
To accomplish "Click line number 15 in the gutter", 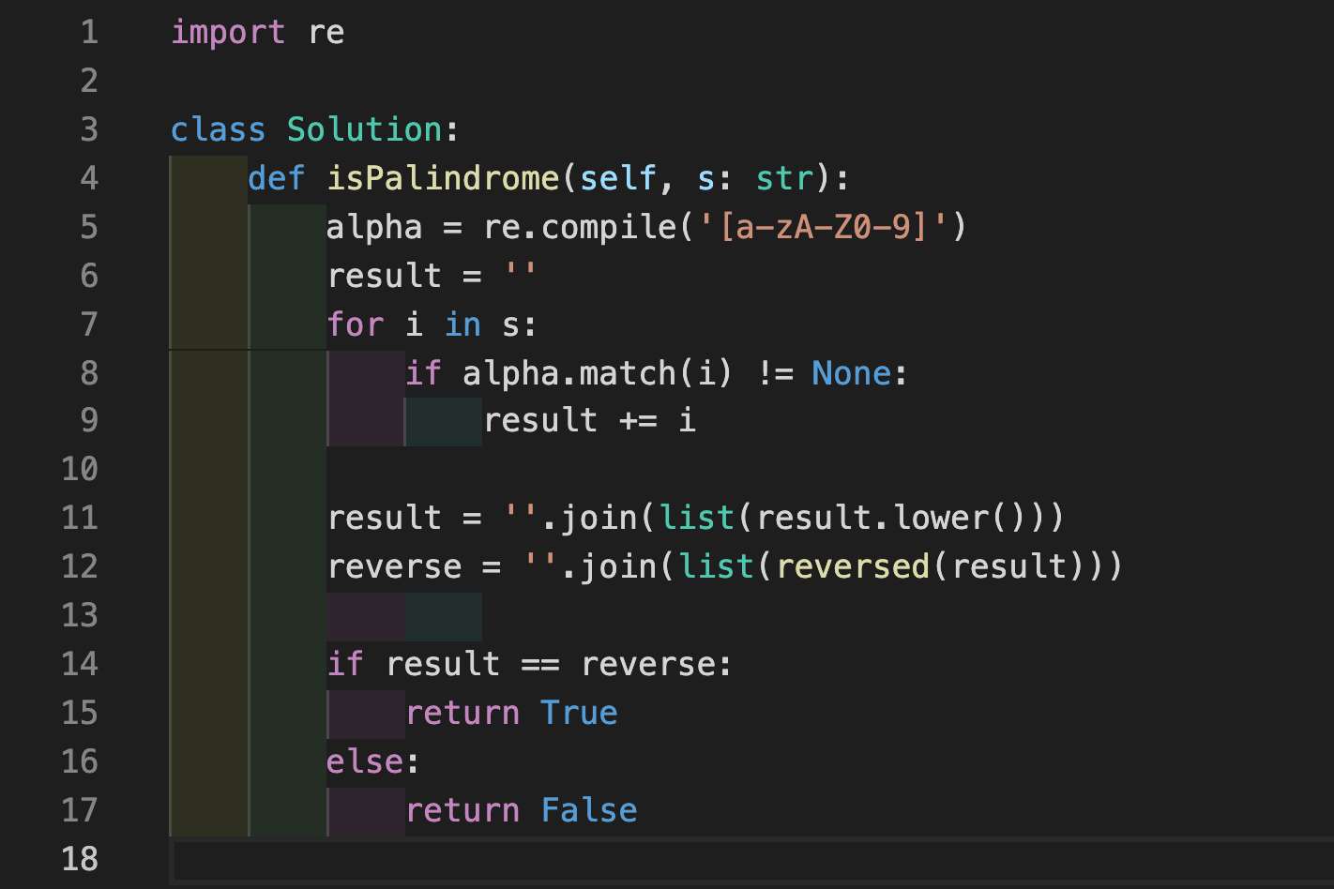I will pos(80,713).
